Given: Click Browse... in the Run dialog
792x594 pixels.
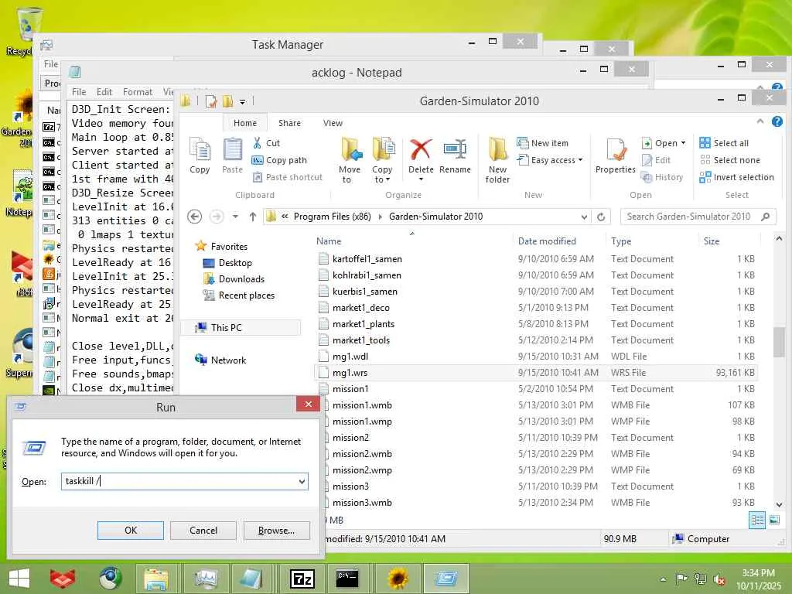Looking at the screenshot, I should tap(276, 531).
